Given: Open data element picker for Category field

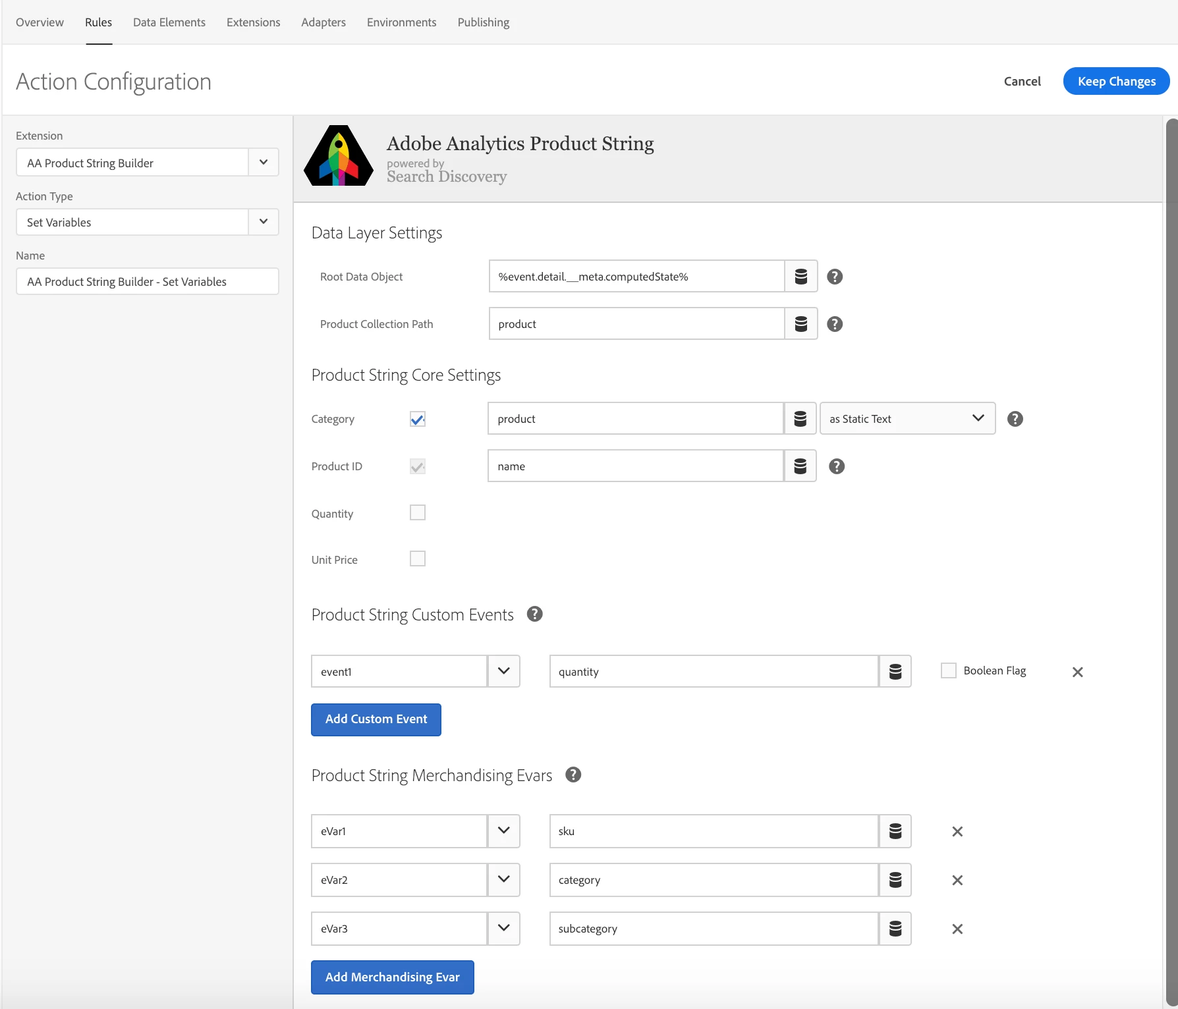Looking at the screenshot, I should pos(800,419).
